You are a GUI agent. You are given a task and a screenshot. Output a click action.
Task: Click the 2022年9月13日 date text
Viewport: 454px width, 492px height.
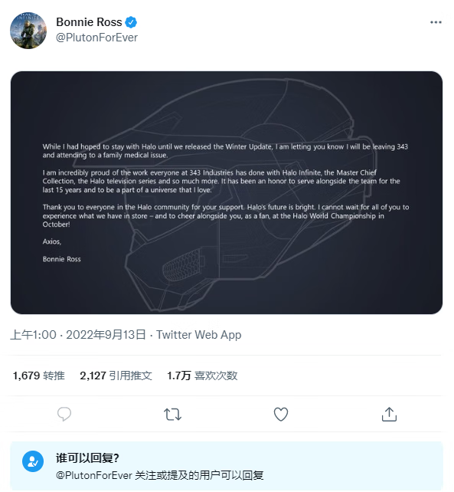[106, 334]
